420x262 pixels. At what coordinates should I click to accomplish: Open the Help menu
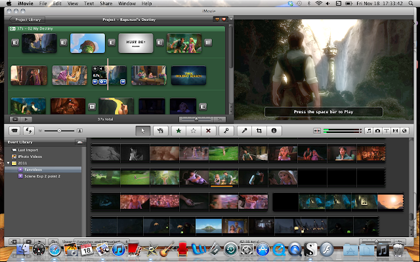tap(146, 3)
